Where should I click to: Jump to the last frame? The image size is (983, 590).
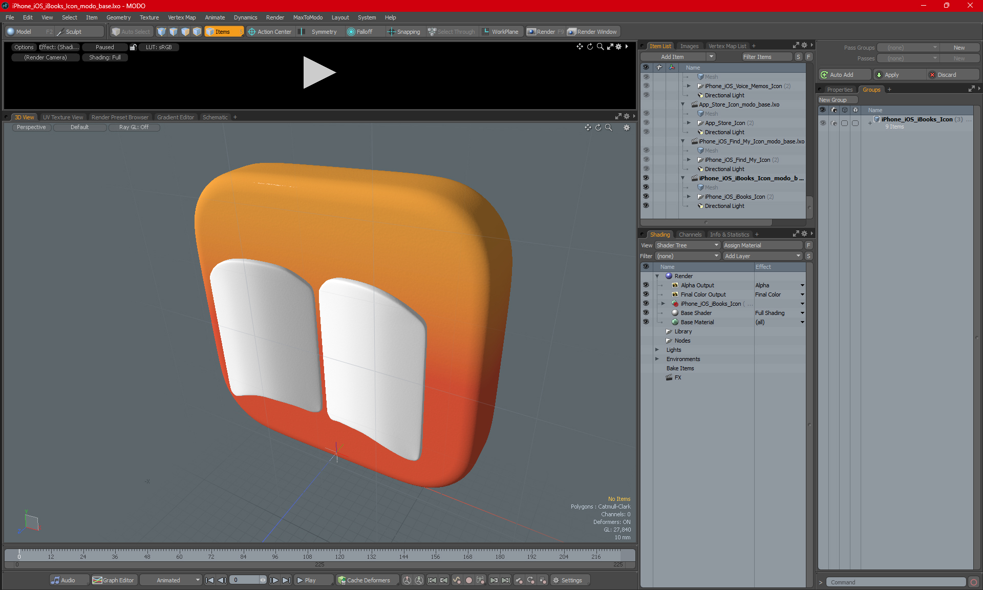[x=286, y=580]
